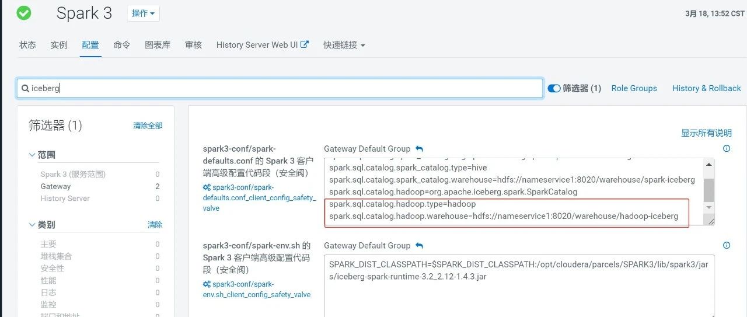The image size is (747, 317).
Task: Click info icon for spark-defaults.conf setting
Action: (x=727, y=149)
